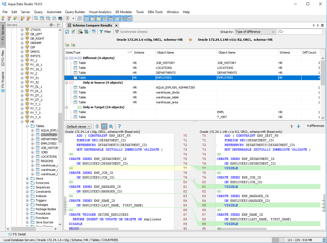Click the Synchronize Schema button
327x243 pixels.
[x=131, y=32]
